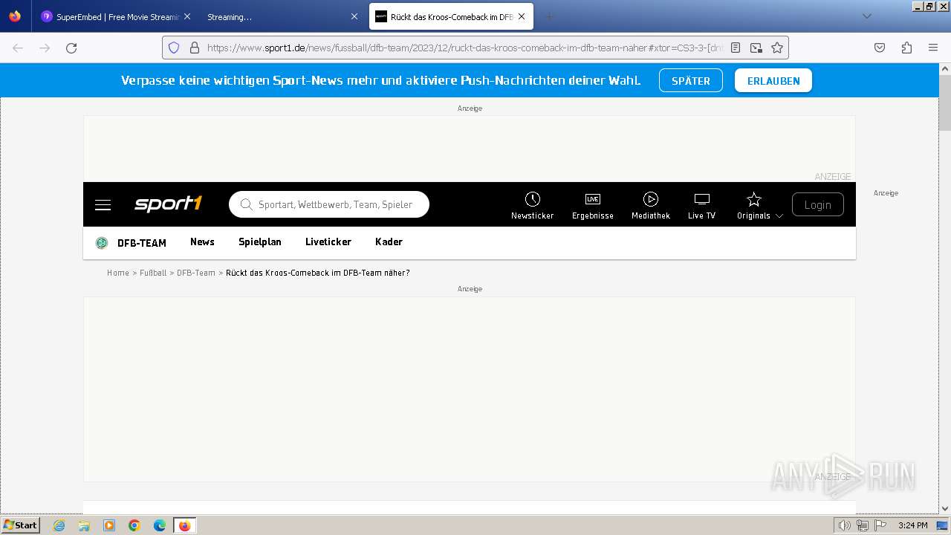This screenshot has height=535, width=951.
Task: Go back to previous page
Action: [x=18, y=48]
